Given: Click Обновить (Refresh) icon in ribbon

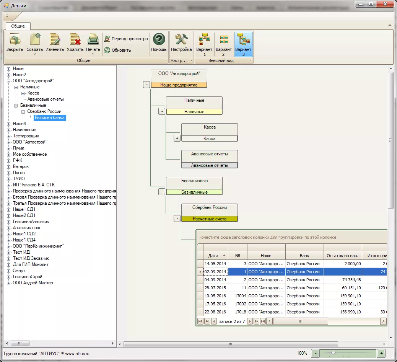Looking at the screenshot, I should point(107,50).
